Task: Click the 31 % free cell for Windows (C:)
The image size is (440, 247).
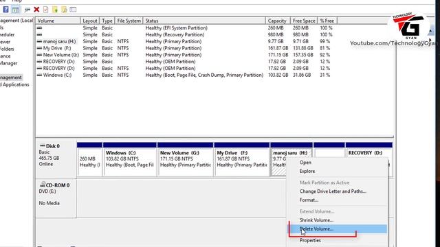Action: tap(324, 75)
